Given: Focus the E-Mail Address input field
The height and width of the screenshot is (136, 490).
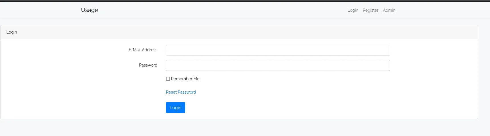Looking at the screenshot, I should pyautogui.click(x=278, y=50).
